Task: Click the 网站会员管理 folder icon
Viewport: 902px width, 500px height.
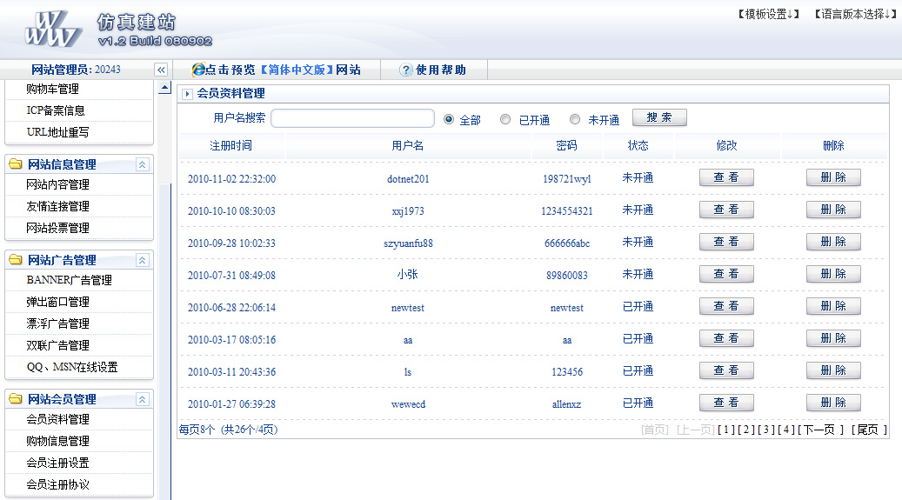Action: pos(15,399)
